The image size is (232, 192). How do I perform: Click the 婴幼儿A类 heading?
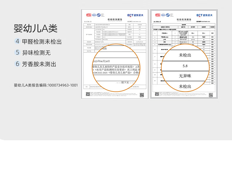pyautogui.click(x=36, y=28)
